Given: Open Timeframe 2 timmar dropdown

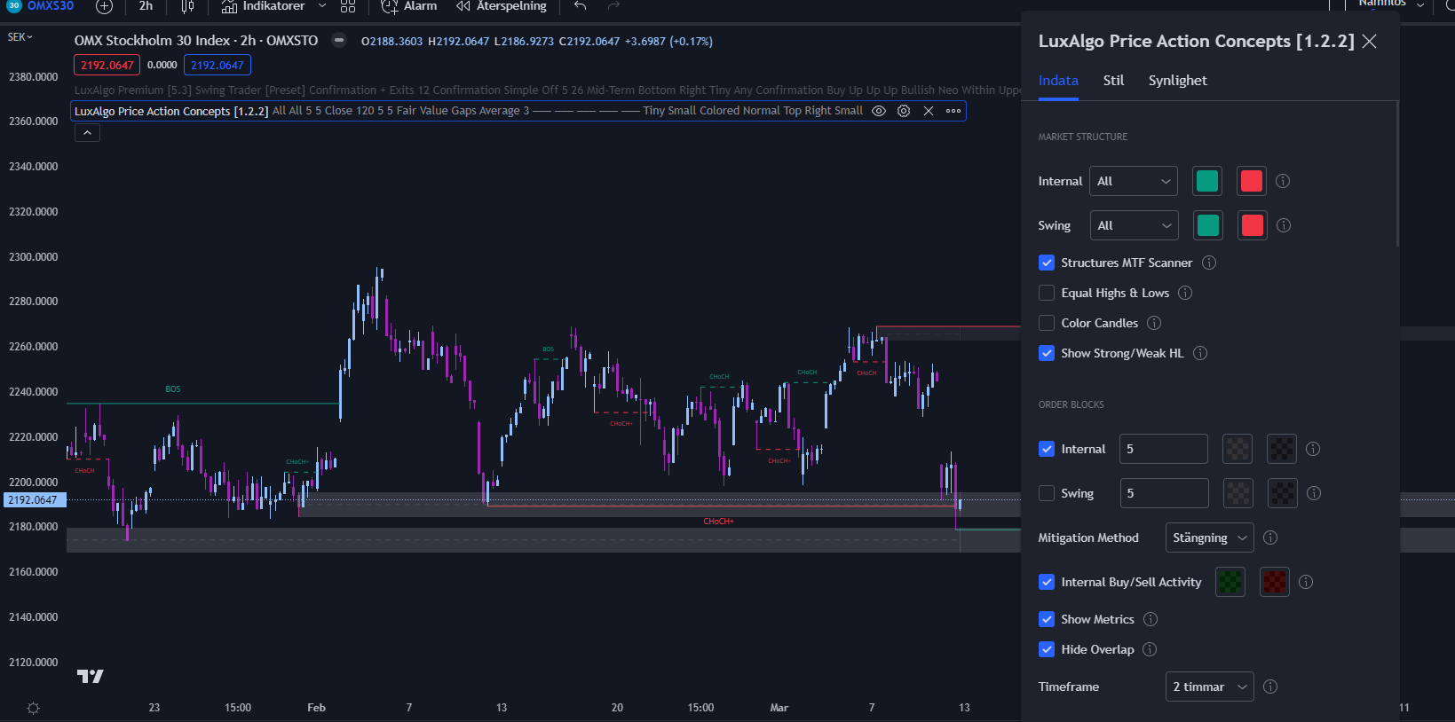Looking at the screenshot, I should click(x=1209, y=687).
